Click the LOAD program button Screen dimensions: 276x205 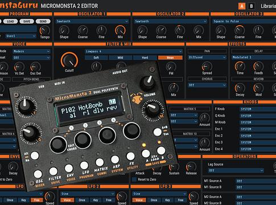pos(10,21)
